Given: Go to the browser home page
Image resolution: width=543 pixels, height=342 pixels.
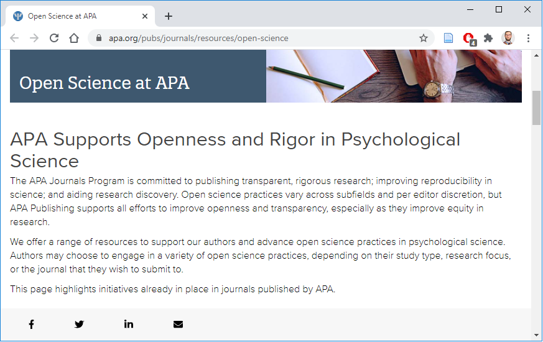Looking at the screenshot, I should click(74, 38).
